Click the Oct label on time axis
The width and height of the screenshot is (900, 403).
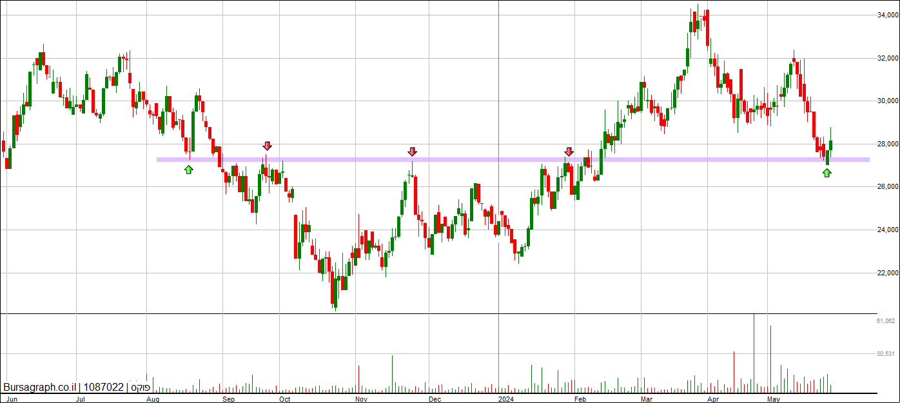tap(284, 399)
